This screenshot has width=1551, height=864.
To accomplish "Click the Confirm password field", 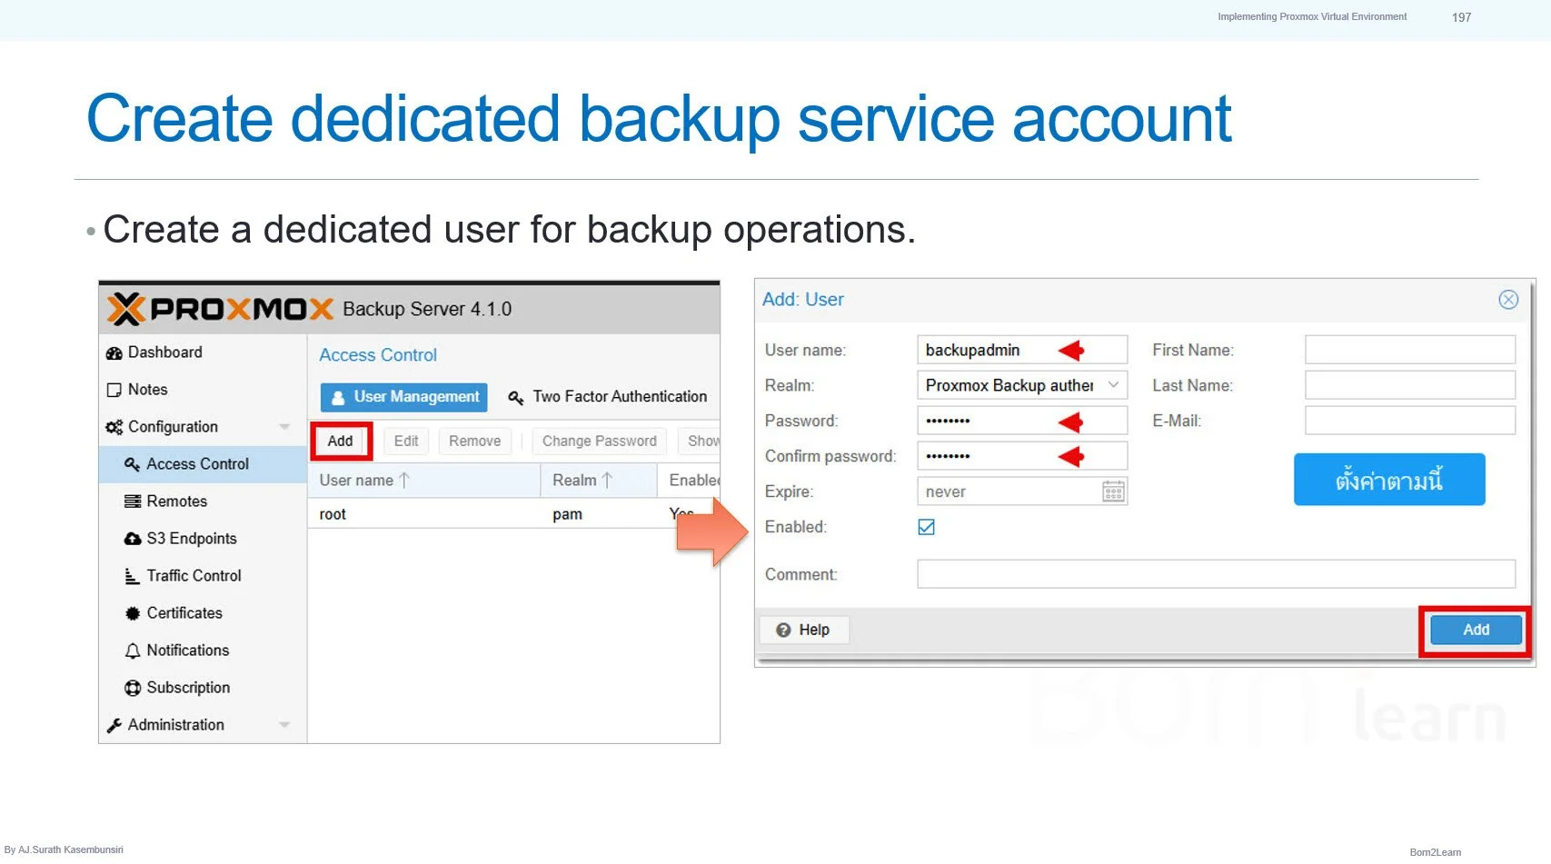I will tap(1022, 456).
